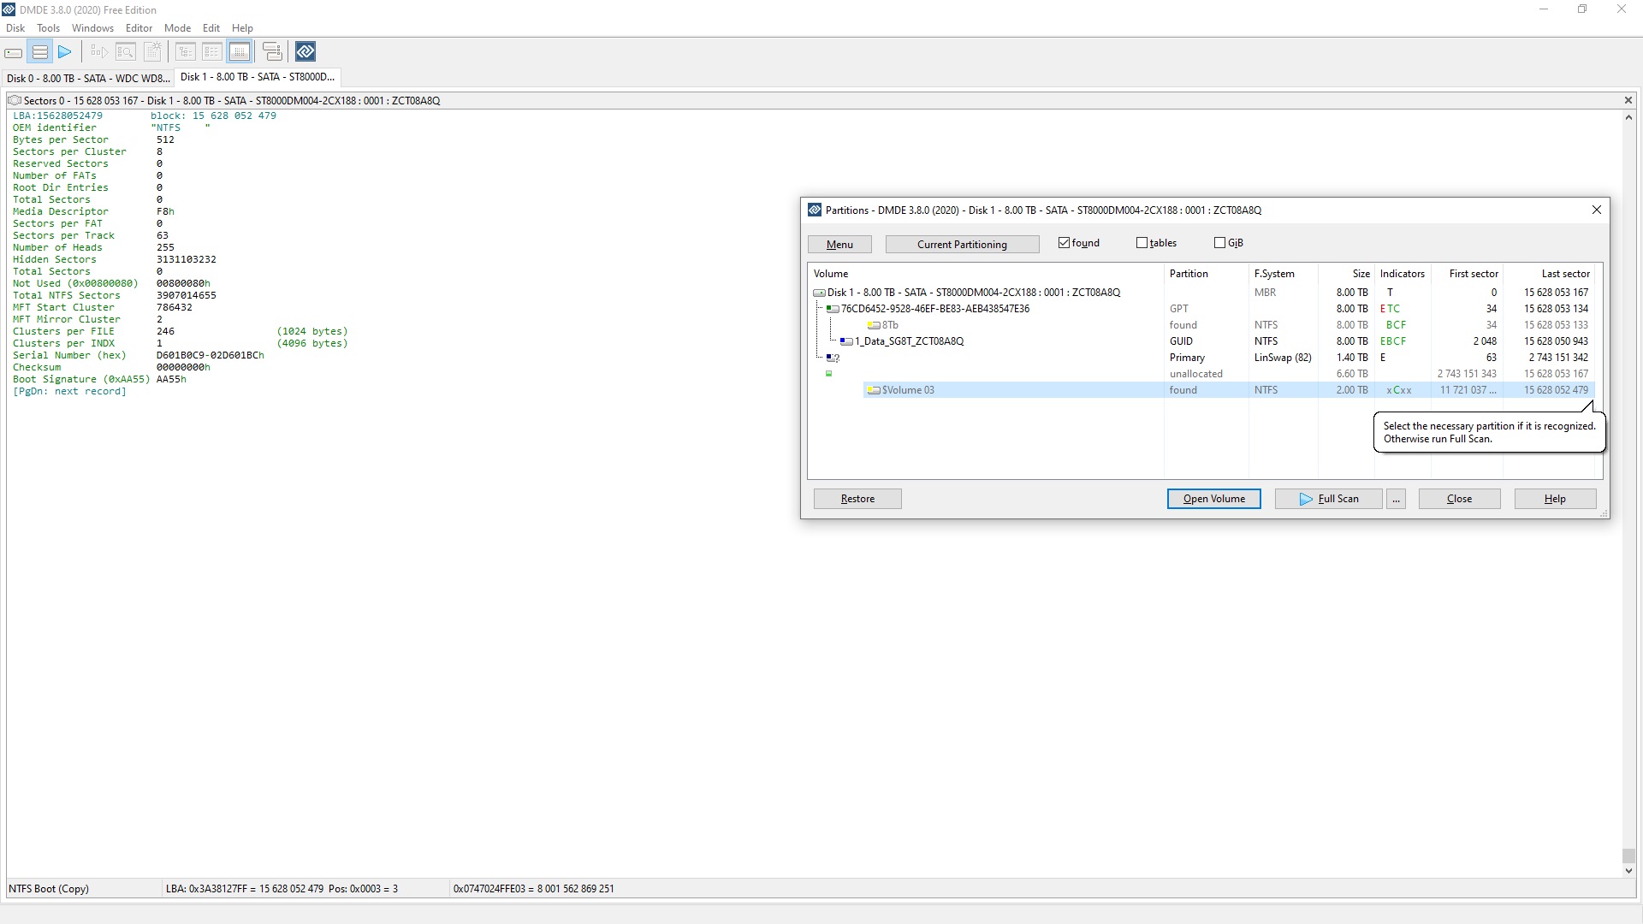The width and height of the screenshot is (1643, 924).
Task: Switch to the Disk 0 WDC tab
Action: tap(88, 78)
